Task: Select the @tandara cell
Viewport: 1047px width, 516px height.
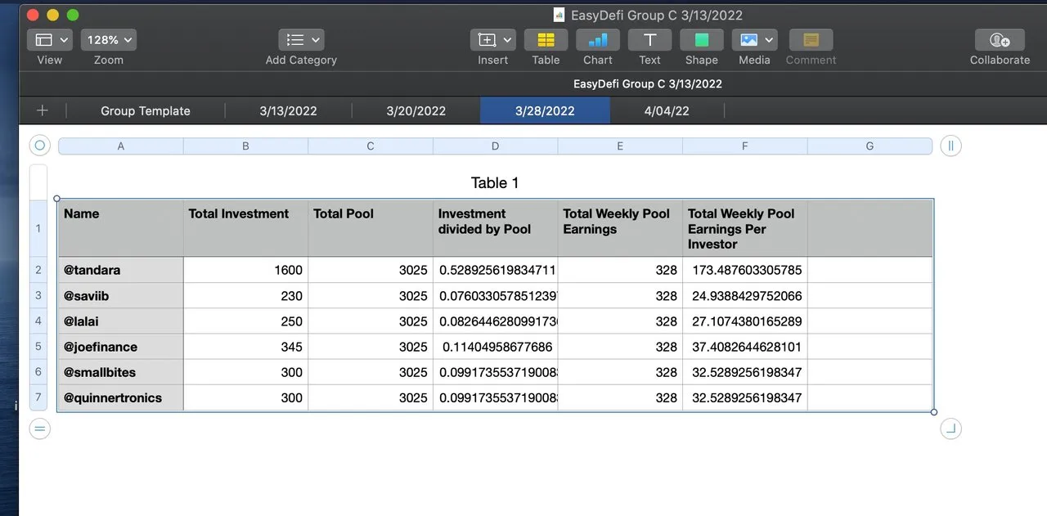Action: [x=121, y=270]
